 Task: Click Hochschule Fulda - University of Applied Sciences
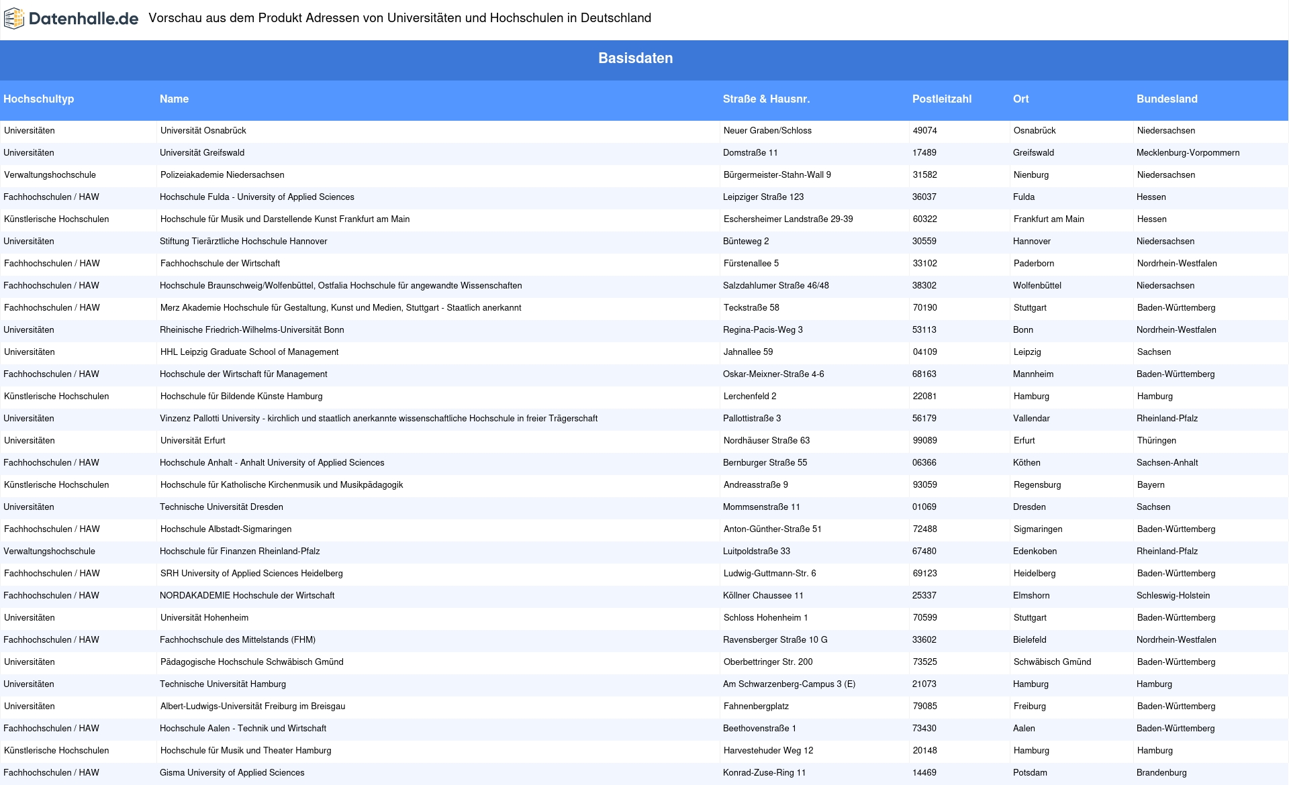[x=257, y=197]
